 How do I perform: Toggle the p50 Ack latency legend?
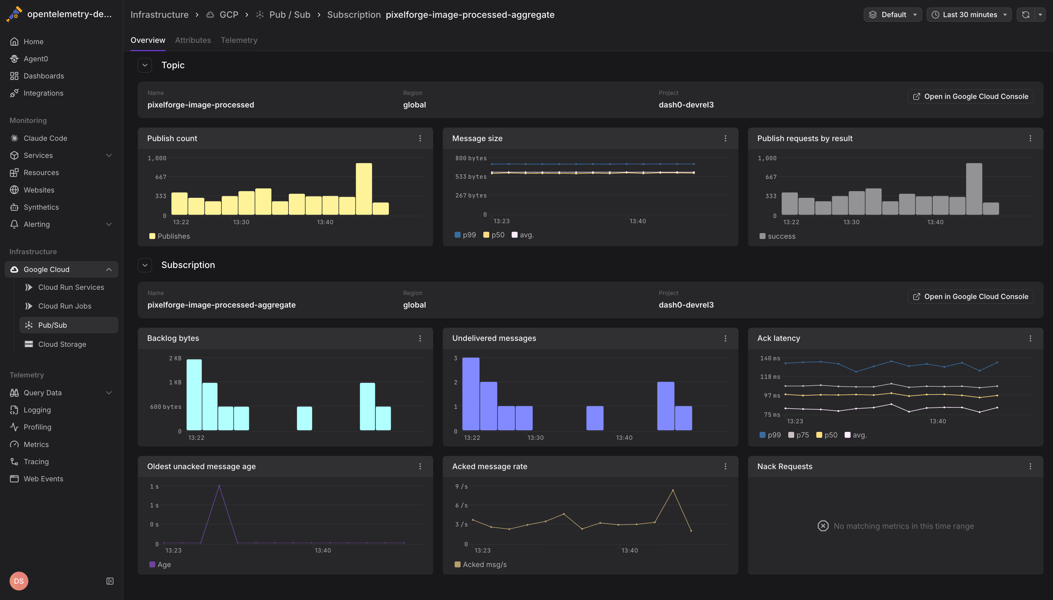(x=827, y=435)
